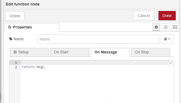This screenshot has height=103, width=181.
Task: Open the library book dropdown
Action: tap(167, 39)
